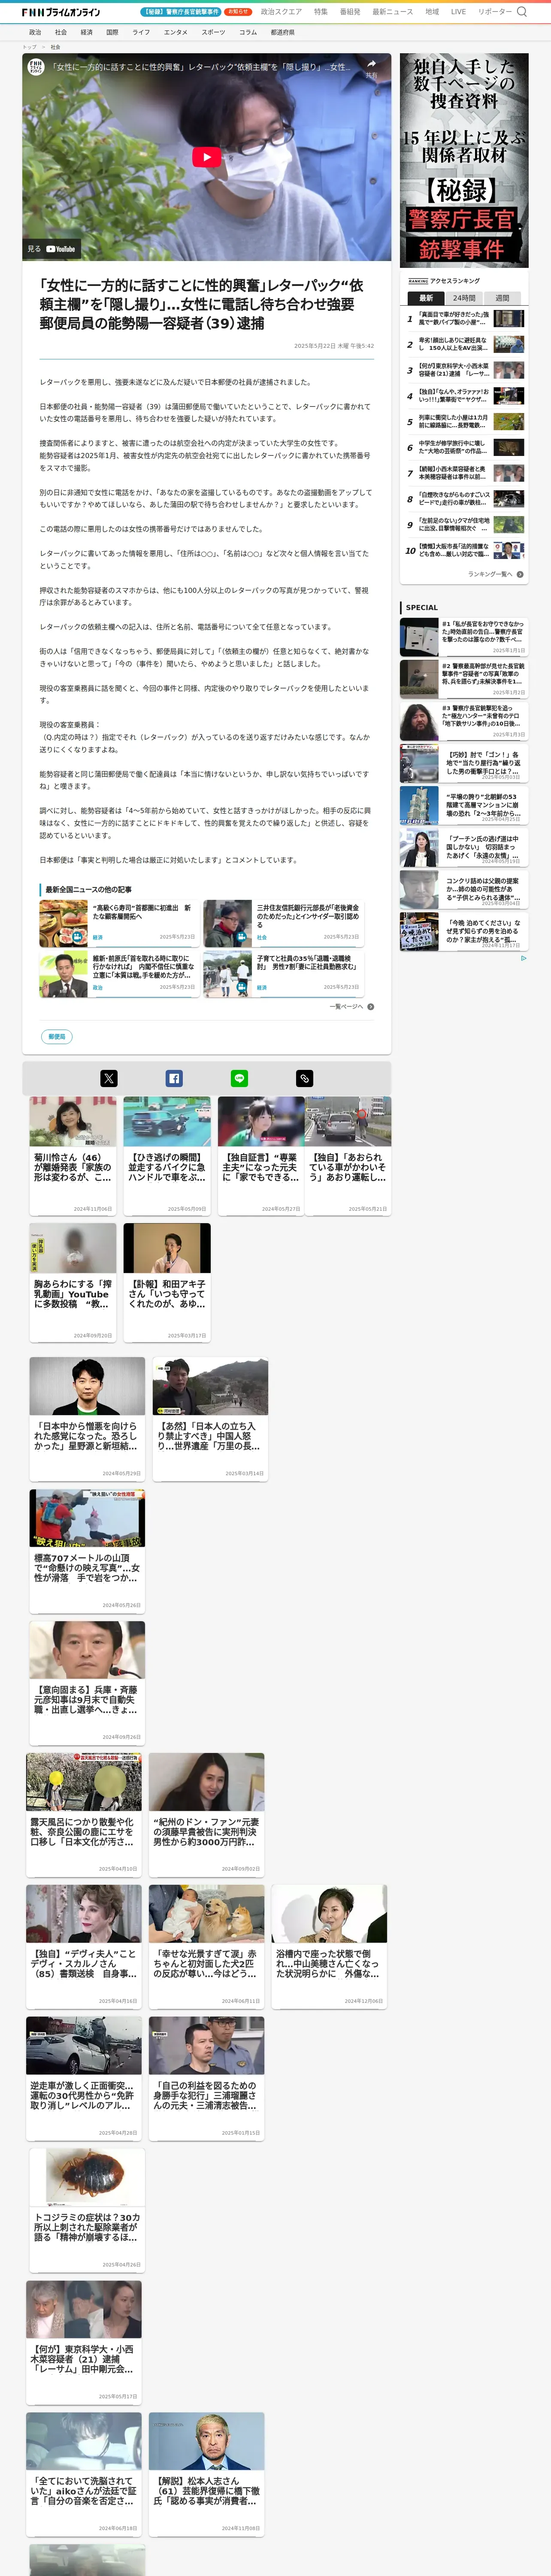Image resolution: width=551 pixels, height=2576 pixels.
Task: Open related news about 子育てと社員の35%
Action: 282,974
